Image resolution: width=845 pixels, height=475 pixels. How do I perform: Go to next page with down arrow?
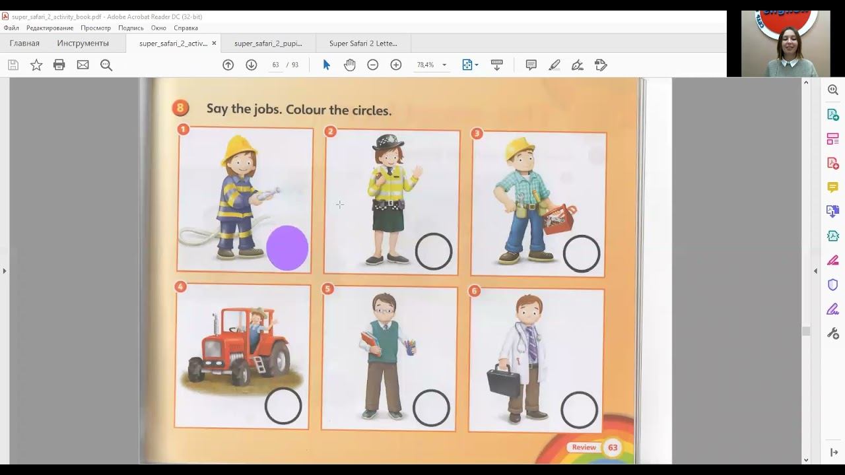[x=251, y=65]
